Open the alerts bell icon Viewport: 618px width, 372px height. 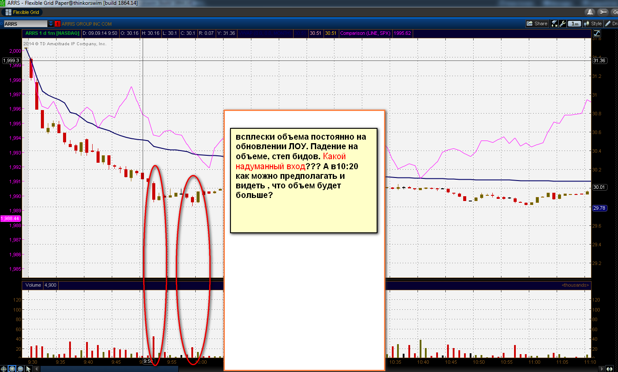(589, 12)
